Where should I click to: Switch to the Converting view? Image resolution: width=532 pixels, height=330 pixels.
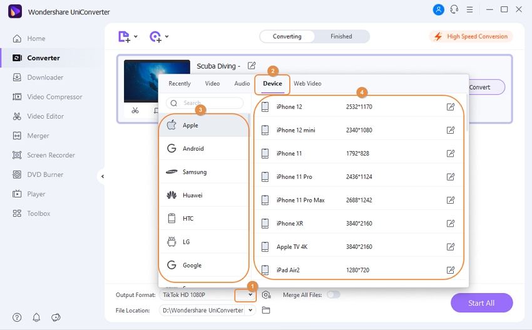pos(287,37)
